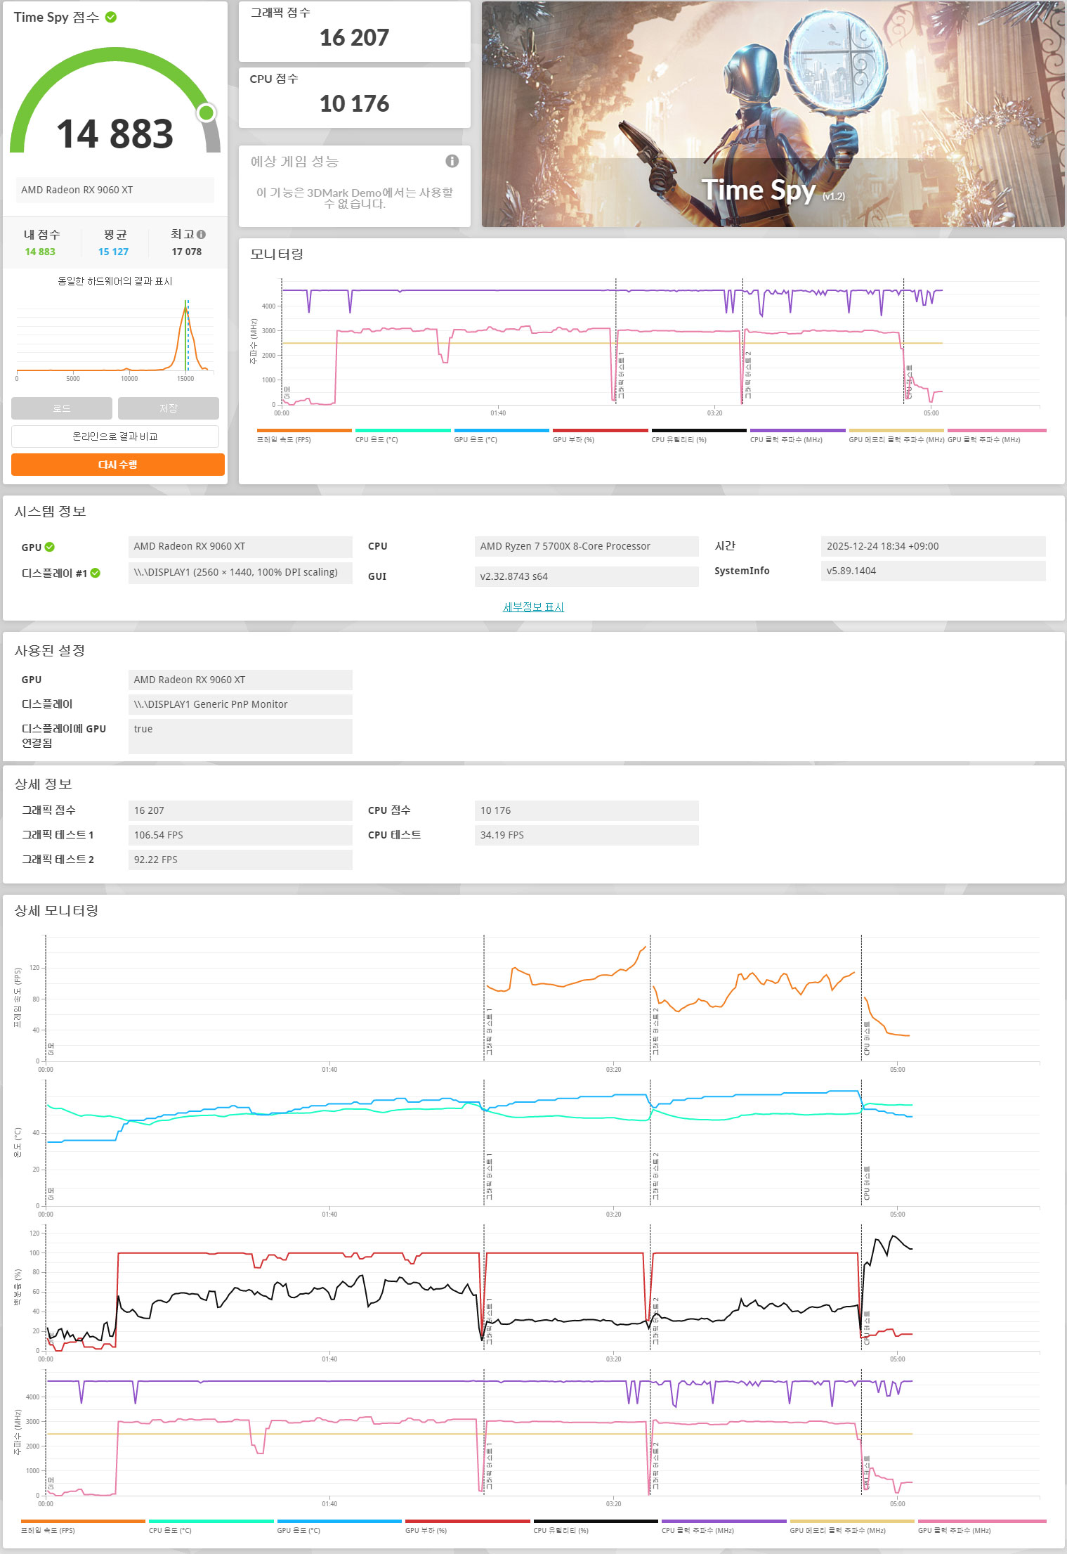Click the green checkmark beside Time Spy 점수
1067x1554 pixels.
coord(111,17)
